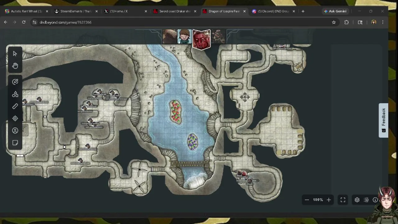Select the fourth armored character portrait
Image resolution: width=398 pixels, height=224 pixels.
(219, 37)
